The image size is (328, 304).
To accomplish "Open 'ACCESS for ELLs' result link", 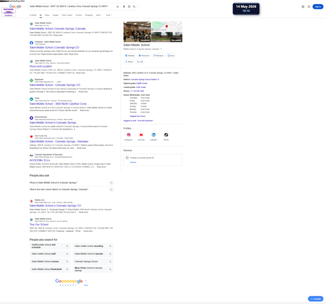I will [39, 160].
